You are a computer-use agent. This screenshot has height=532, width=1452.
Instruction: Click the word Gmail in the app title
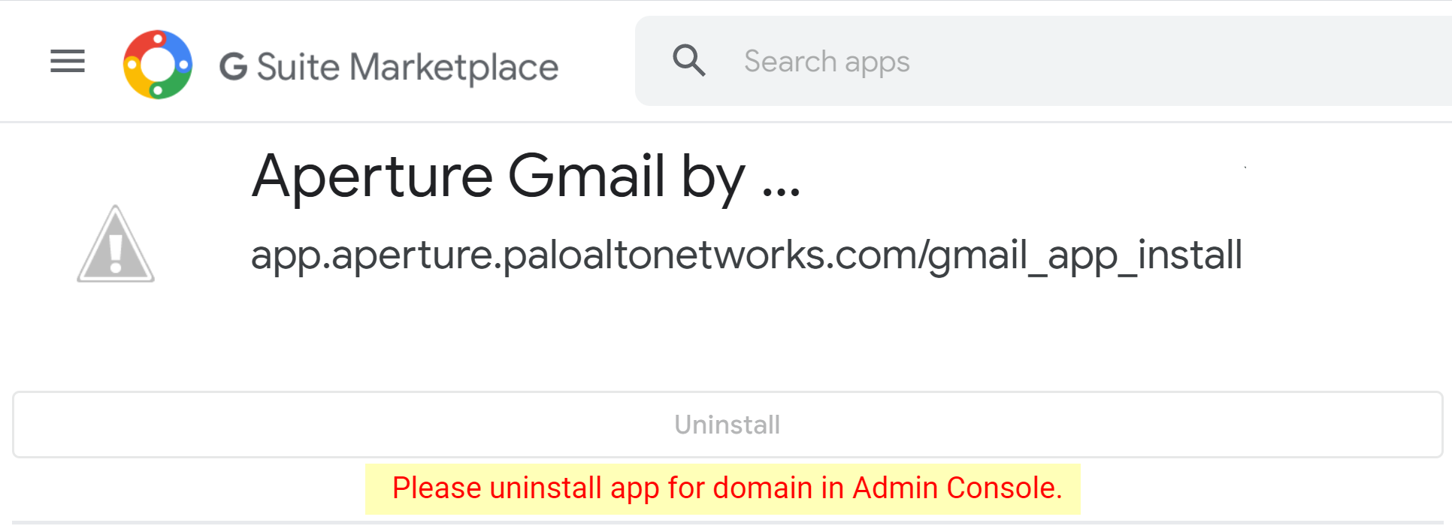[586, 177]
